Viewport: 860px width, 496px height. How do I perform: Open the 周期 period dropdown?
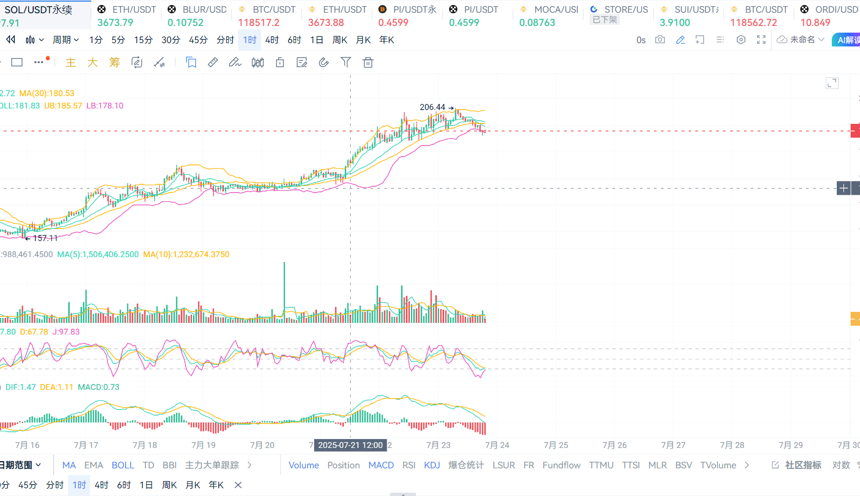(66, 40)
